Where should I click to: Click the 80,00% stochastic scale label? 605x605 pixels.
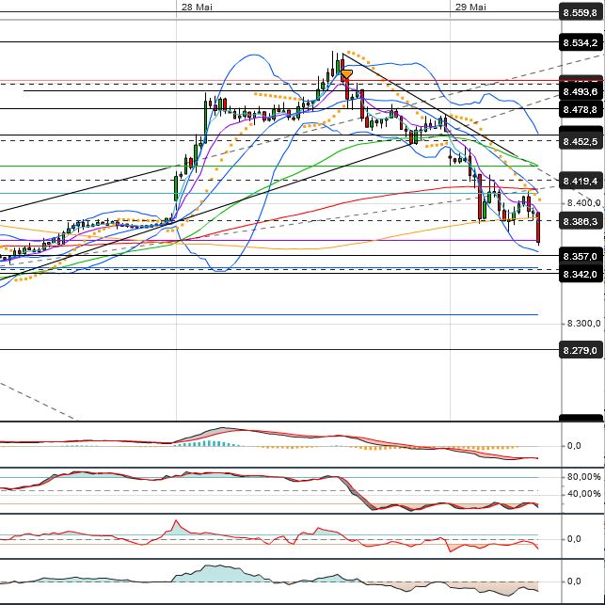pyautogui.click(x=583, y=477)
